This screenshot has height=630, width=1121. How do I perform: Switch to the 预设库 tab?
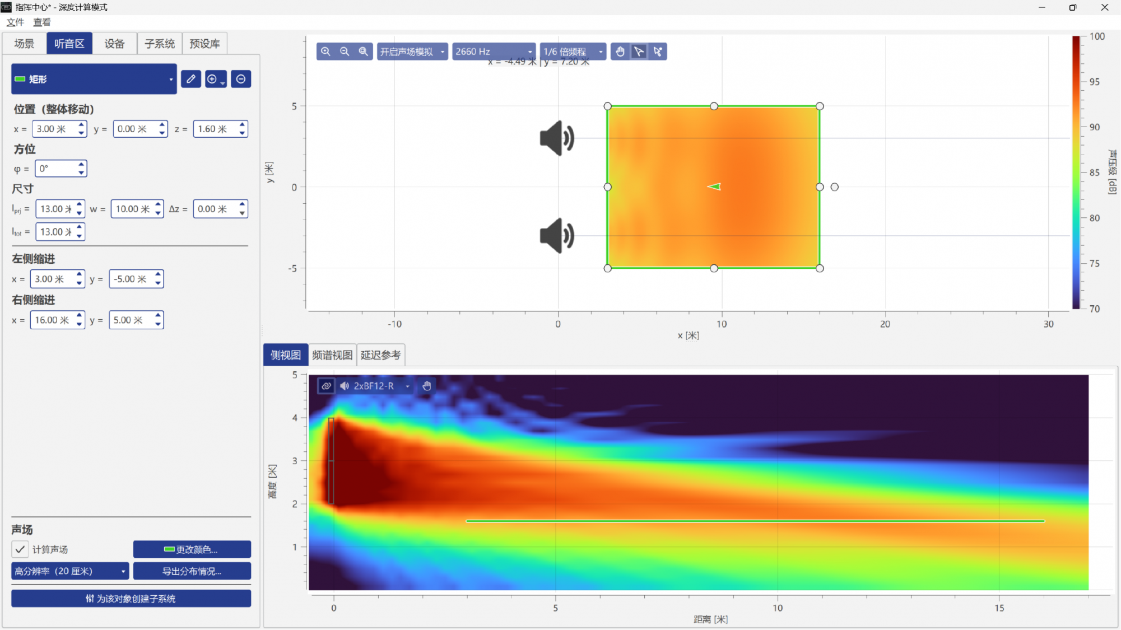[x=204, y=44]
